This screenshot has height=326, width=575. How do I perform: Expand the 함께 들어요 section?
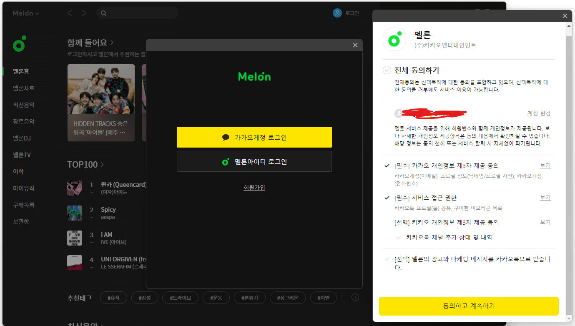pos(90,43)
